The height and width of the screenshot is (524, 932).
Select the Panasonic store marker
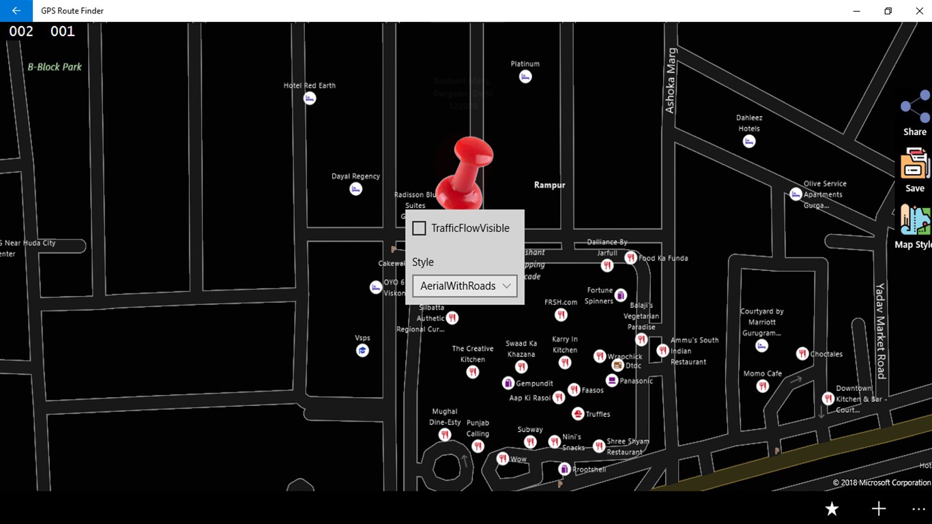coord(612,380)
